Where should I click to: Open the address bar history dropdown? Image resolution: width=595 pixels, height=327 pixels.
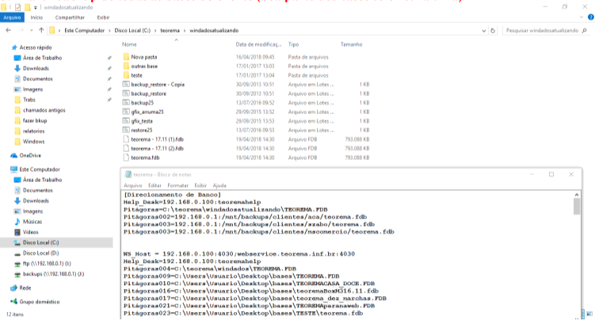coord(484,31)
